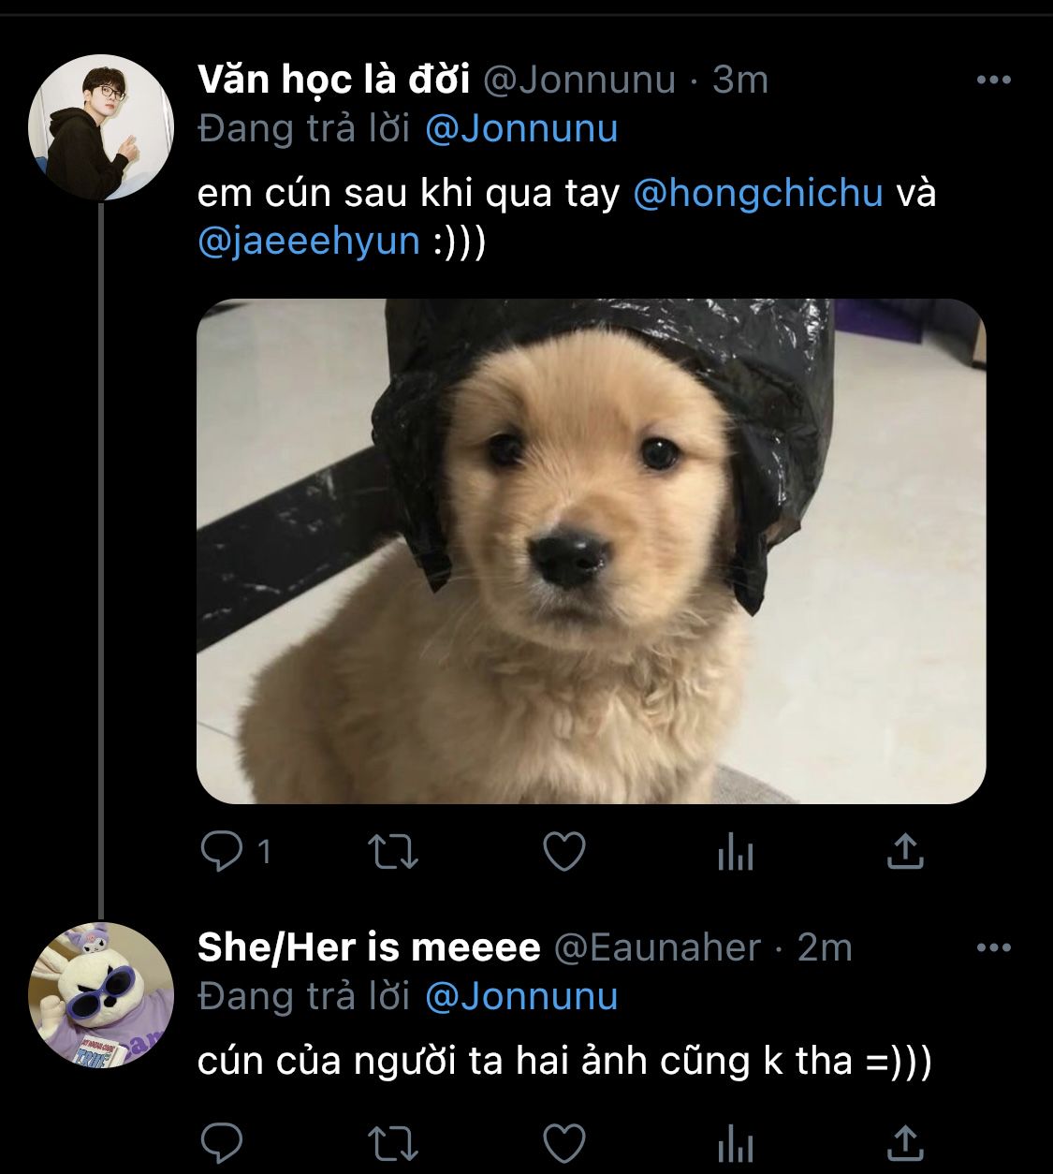Viewport: 1053px width, 1174px height.
Task: Open the puppy with plastic bag photo
Action: click(591, 550)
